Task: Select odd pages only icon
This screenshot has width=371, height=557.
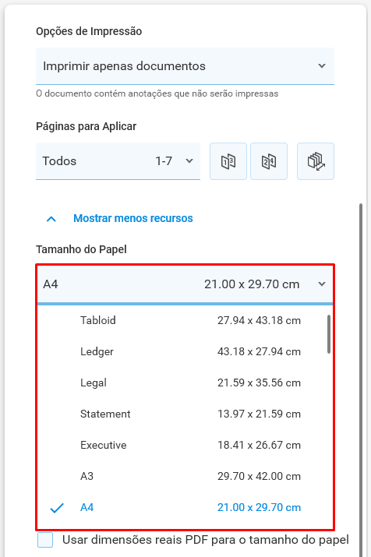Action: click(228, 161)
